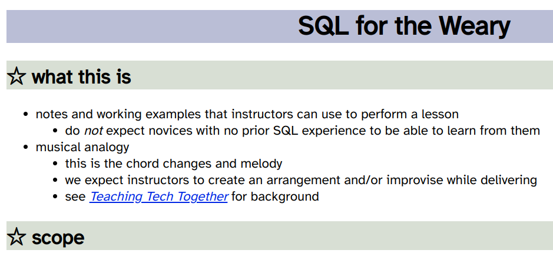The width and height of the screenshot is (553, 263).
Task: Click the "SQL for the Weary" page title
Action: click(403, 26)
